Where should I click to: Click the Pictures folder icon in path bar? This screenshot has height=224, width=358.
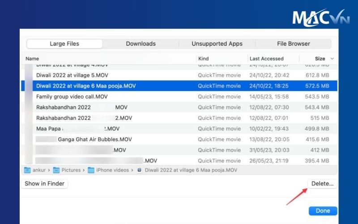tap(56, 170)
